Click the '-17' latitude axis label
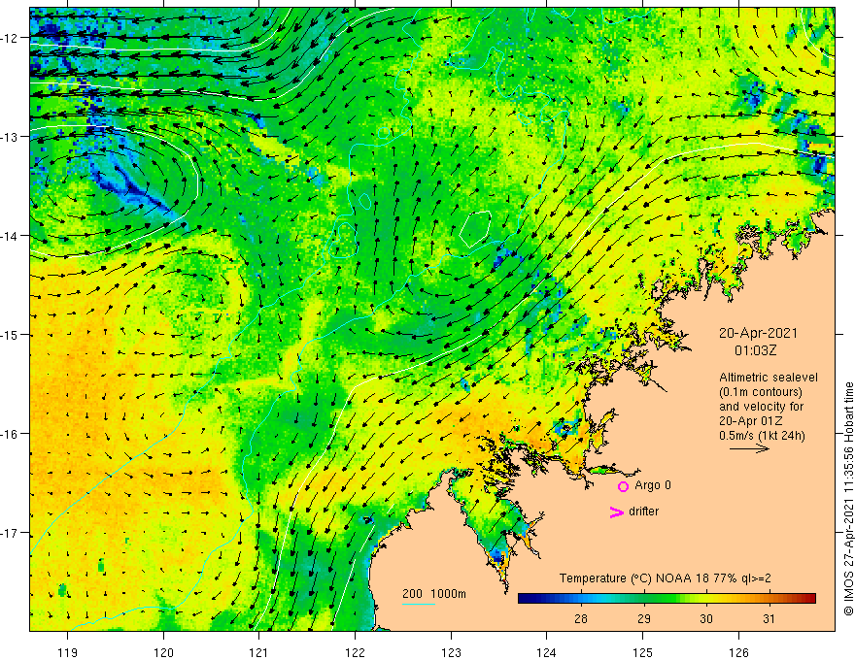This screenshot has width=855, height=660. 10,533
